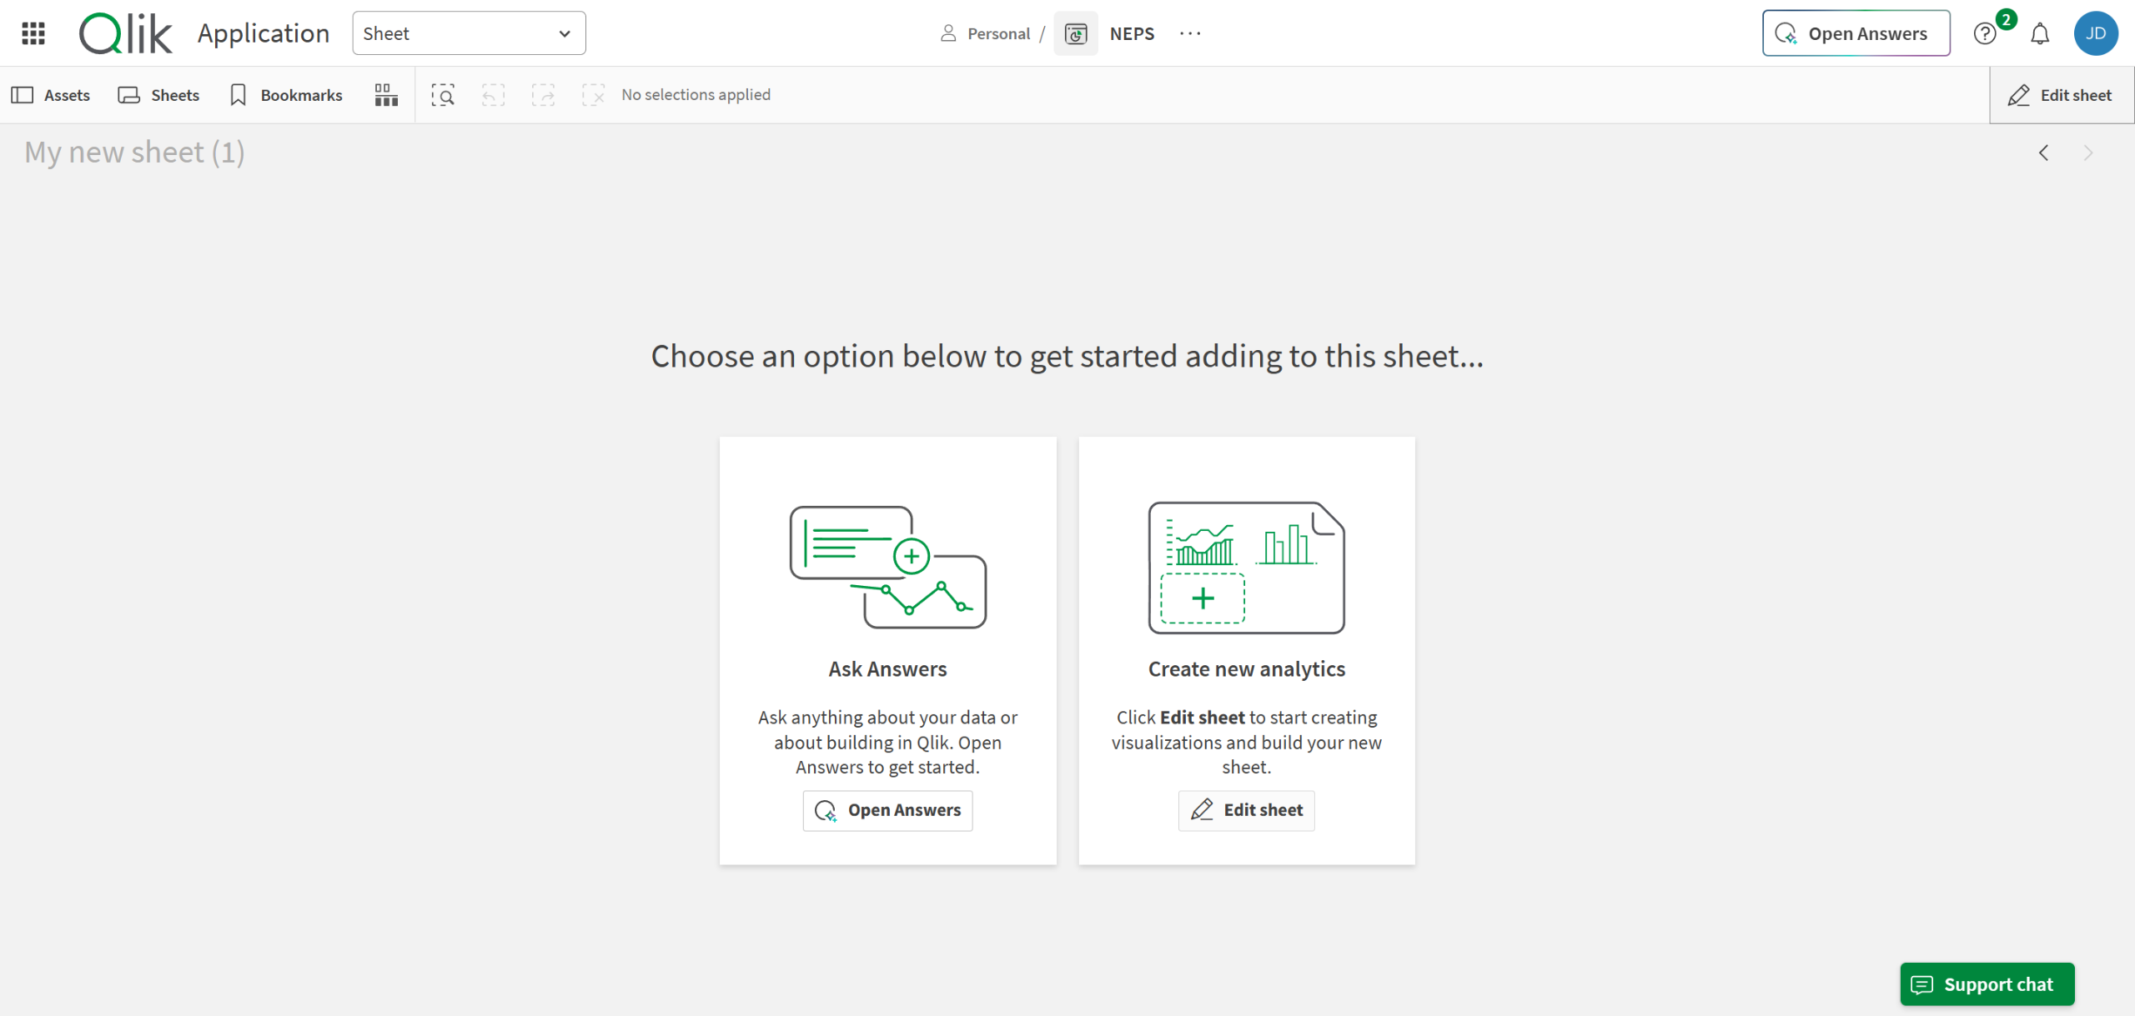The height and width of the screenshot is (1016, 2135).
Task: Open the app launcher grid icon
Action: [x=33, y=33]
